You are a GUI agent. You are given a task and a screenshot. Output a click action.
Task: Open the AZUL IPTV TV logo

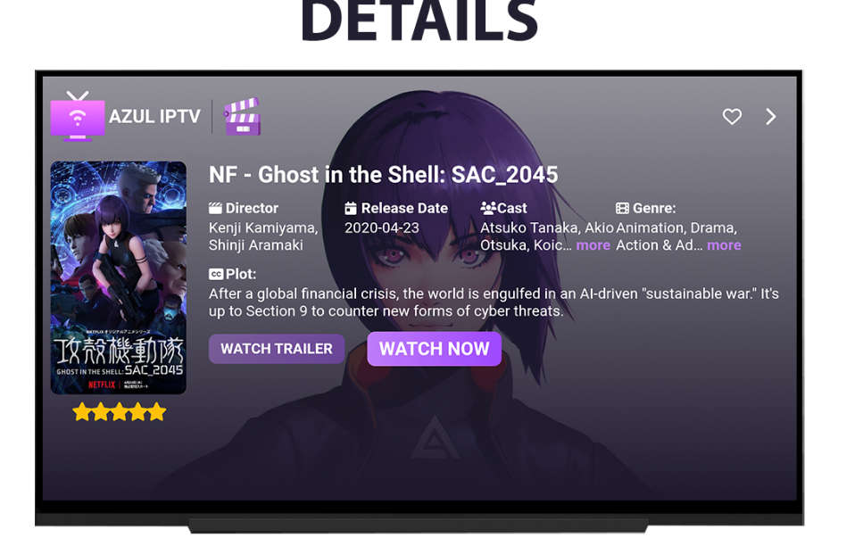coord(78,117)
